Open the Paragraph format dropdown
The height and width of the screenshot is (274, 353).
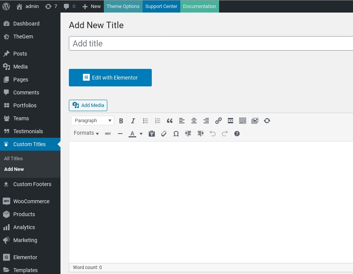(92, 121)
